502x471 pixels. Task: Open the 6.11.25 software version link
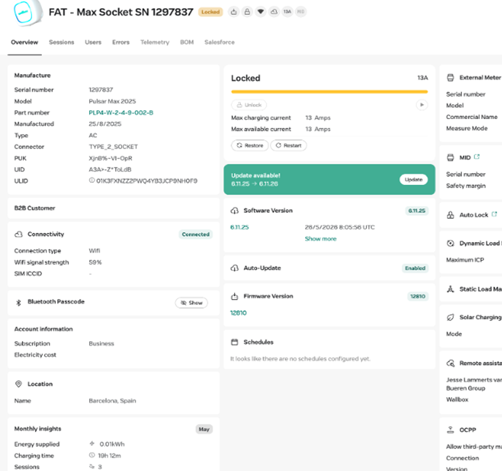240,227
